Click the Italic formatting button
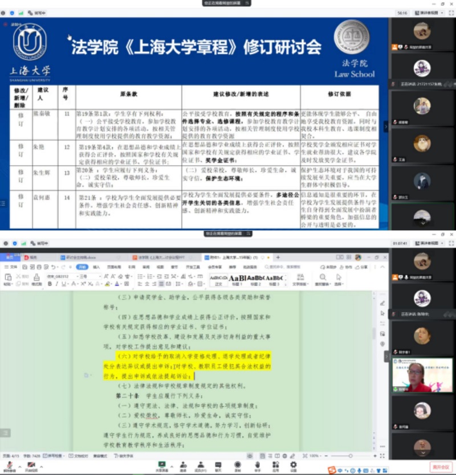Screen dimensions: 456x475 [x=56, y=284]
